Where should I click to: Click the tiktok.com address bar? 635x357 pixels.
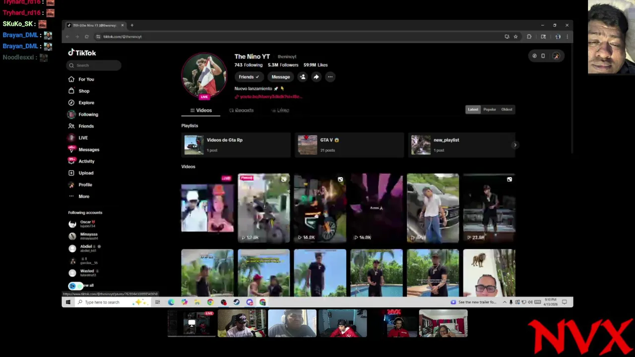click(298, 37)
